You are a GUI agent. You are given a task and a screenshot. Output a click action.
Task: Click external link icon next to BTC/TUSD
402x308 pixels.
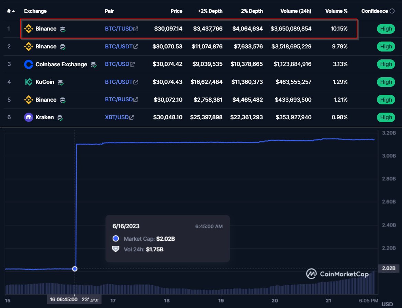[136, 29]
